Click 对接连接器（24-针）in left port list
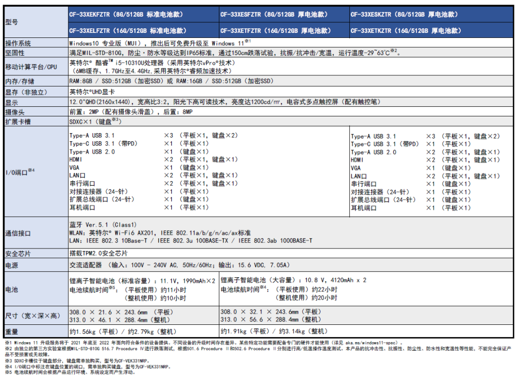This screenshot has height=377, width=518. pyautogui.click(x=99, y=191)
